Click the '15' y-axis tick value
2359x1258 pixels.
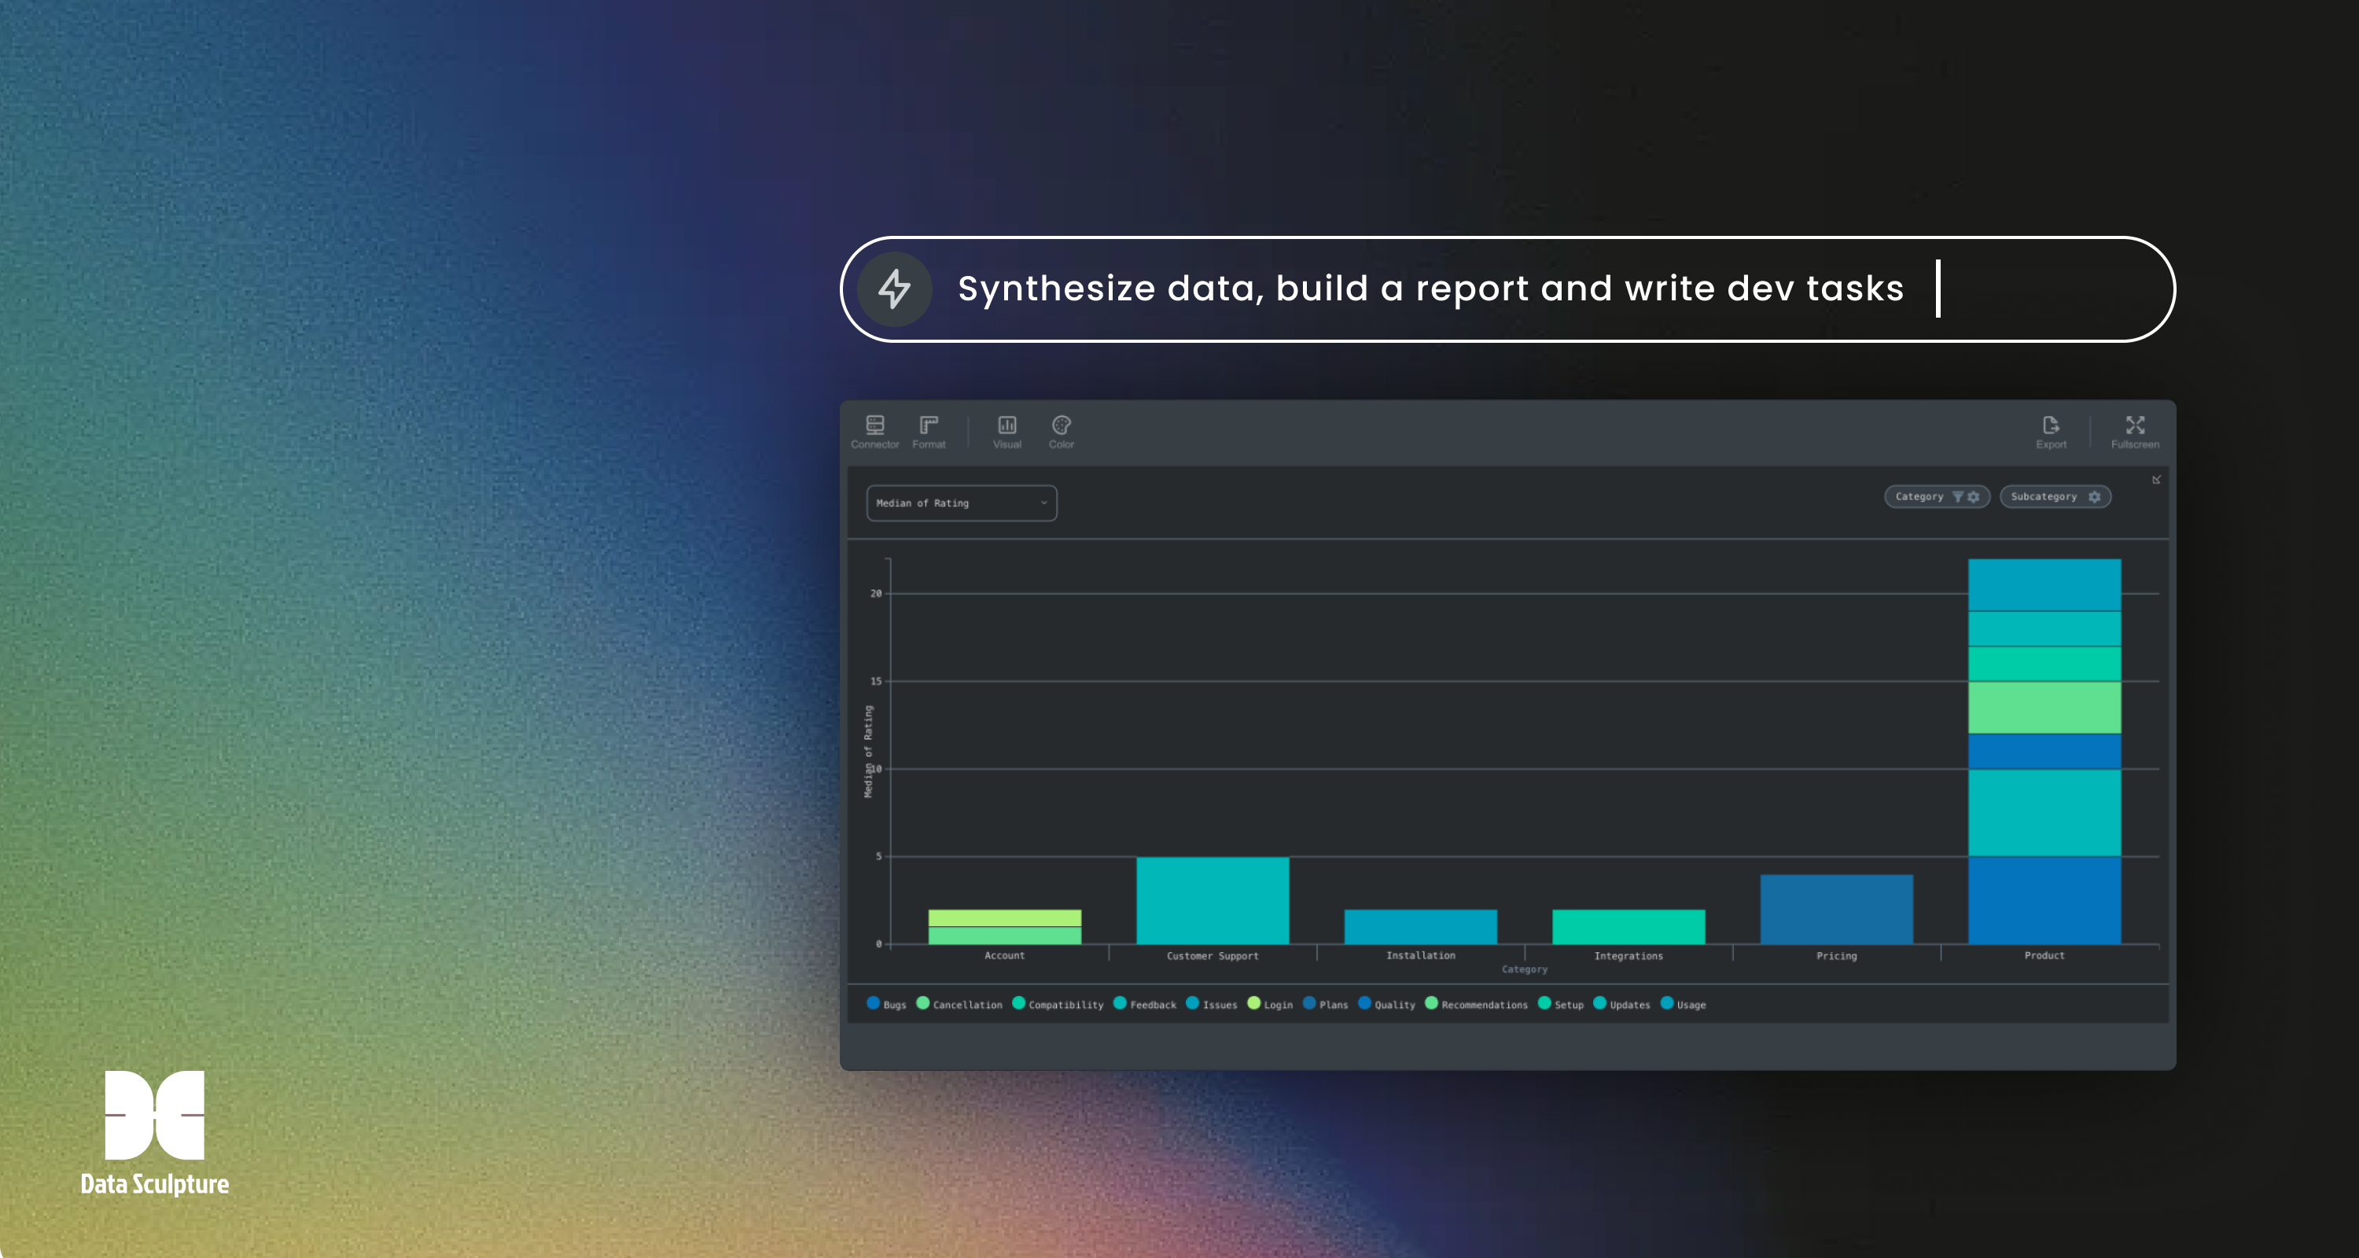pyautogui.click(x=875, y=681)
